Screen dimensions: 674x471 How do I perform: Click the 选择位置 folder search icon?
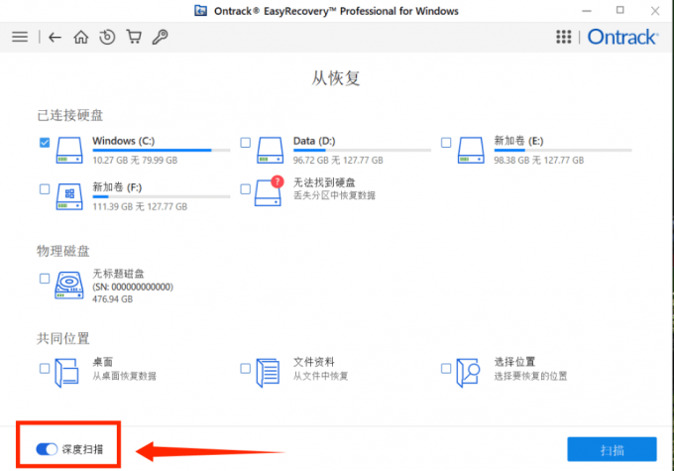[468, 373]
